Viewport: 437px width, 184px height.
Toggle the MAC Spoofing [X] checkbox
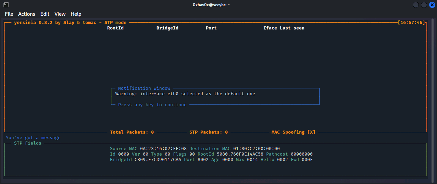(311, 132)
